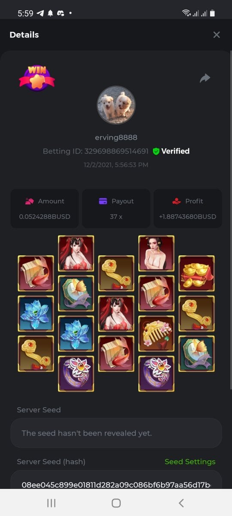Image resolution: width=232 pixels, height=516 pixels.
Task: Tap the WIN star badge
Action: (x=37, y=78)
